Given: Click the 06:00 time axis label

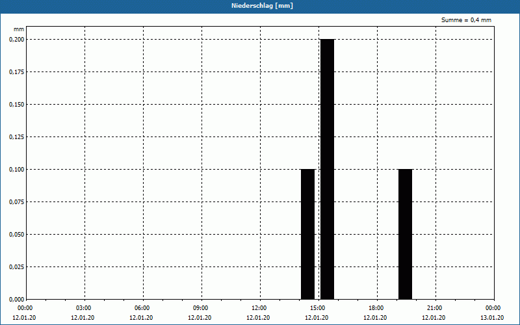Looking at the screenshot, I should (x=143, y=308).
